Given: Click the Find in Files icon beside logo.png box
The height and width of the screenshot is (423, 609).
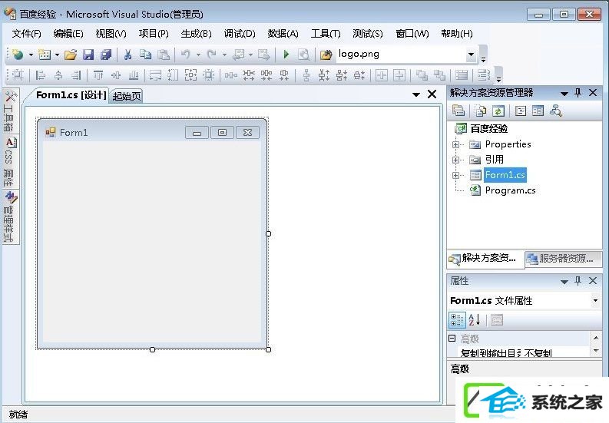Looking at the screenshot, I should [x=326, y=55].
